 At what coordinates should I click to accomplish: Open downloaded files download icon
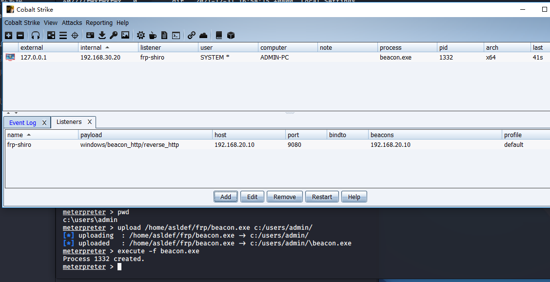coord(102,35)
